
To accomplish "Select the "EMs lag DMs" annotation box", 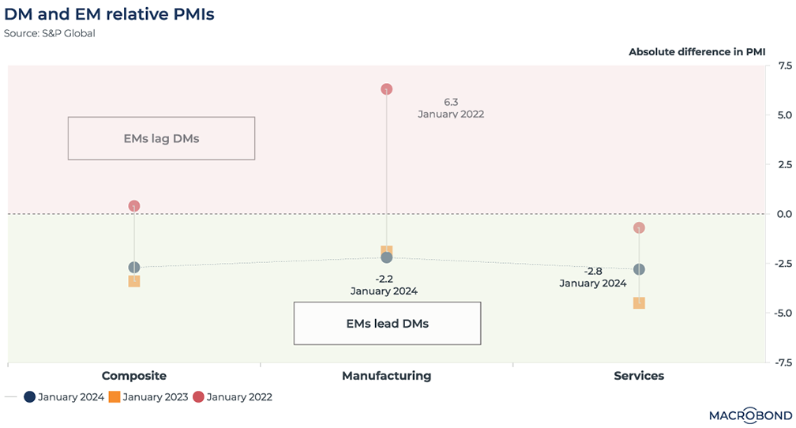I will [161, 138].
